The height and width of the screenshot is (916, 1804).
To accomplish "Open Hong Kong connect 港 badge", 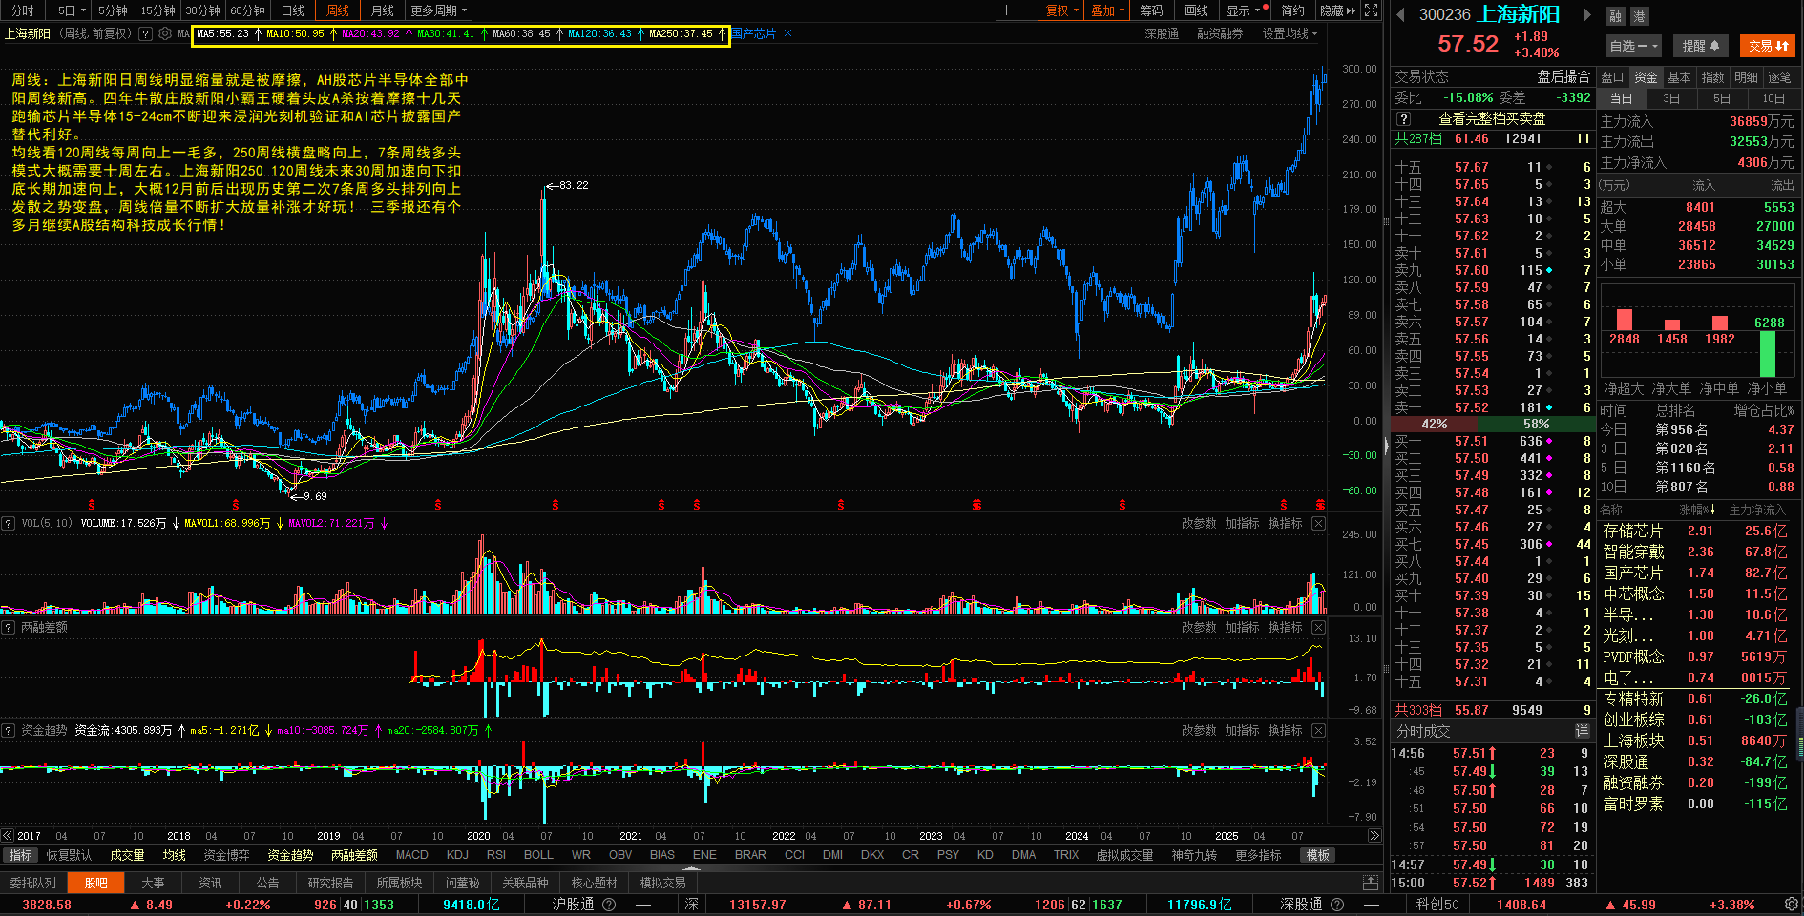I will [1639, 16].
